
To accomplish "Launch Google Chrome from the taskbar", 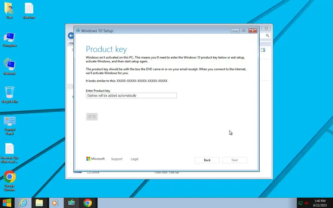I will 88,203.
